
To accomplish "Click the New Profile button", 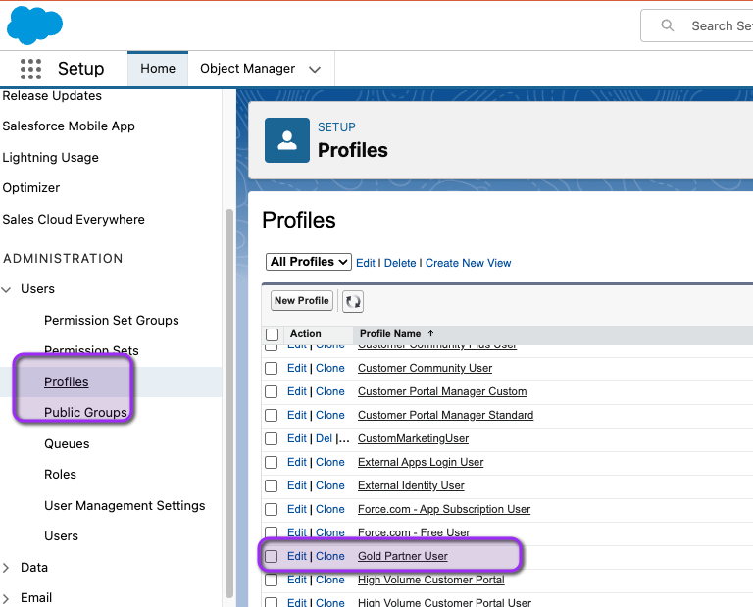I will [302, 301].
